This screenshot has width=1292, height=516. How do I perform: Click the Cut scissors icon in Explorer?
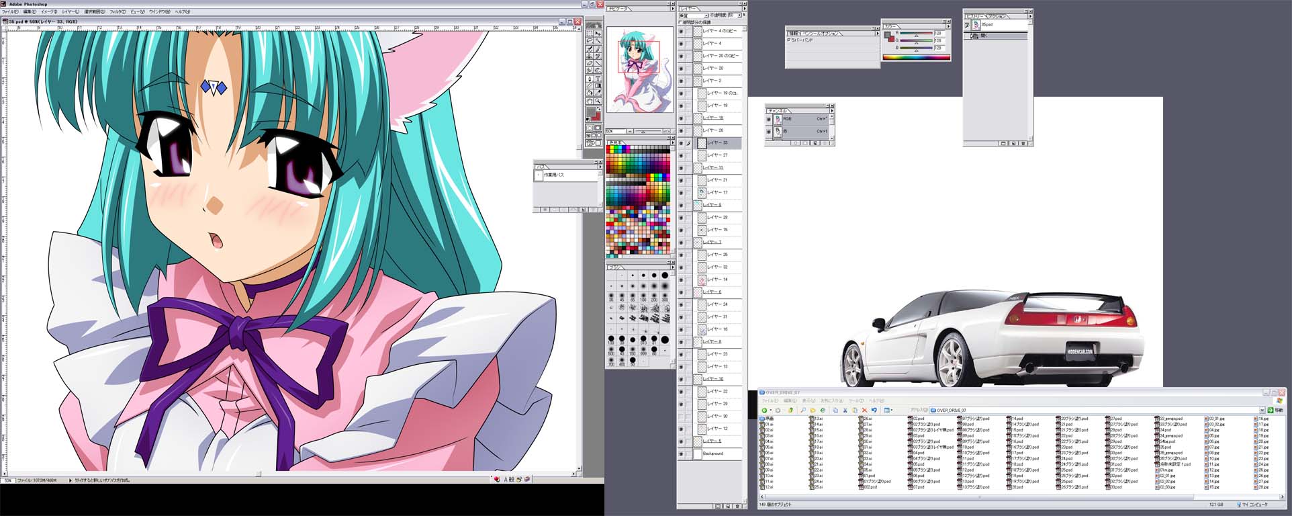coord(845,410)
